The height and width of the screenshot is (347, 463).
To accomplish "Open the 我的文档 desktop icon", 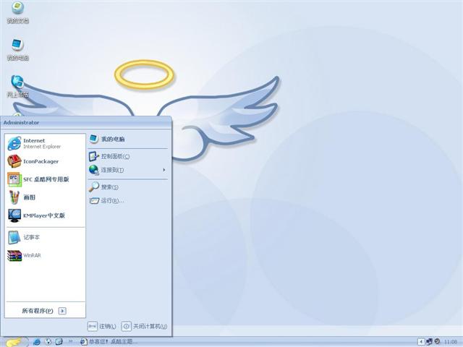I will click(17, 12).
